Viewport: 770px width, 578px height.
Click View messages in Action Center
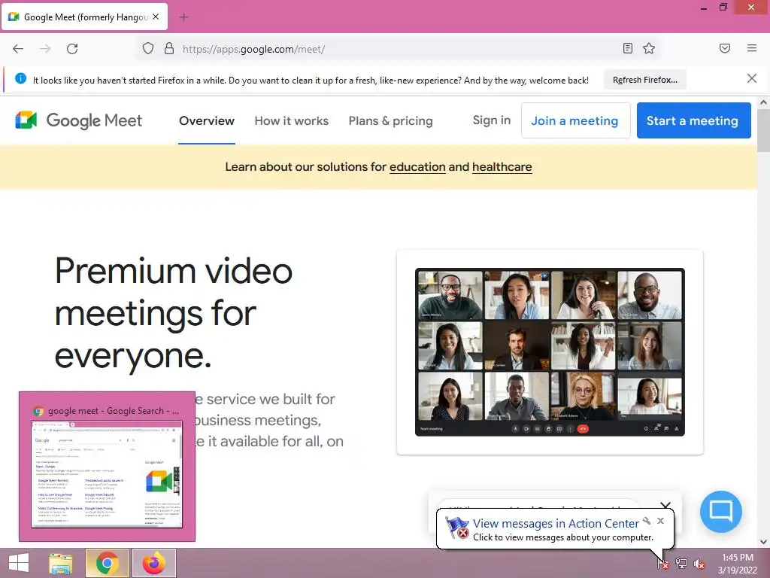point(556,524)
